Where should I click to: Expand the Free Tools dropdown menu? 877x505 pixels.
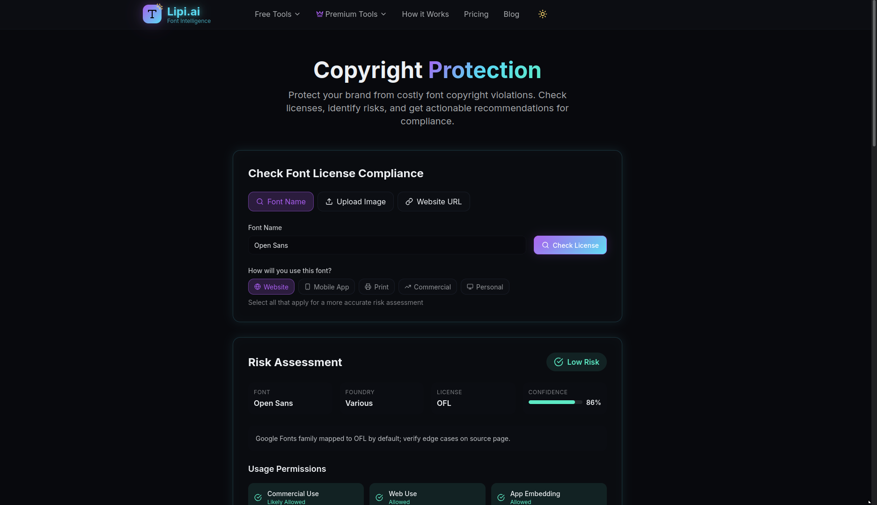[277, 14]
